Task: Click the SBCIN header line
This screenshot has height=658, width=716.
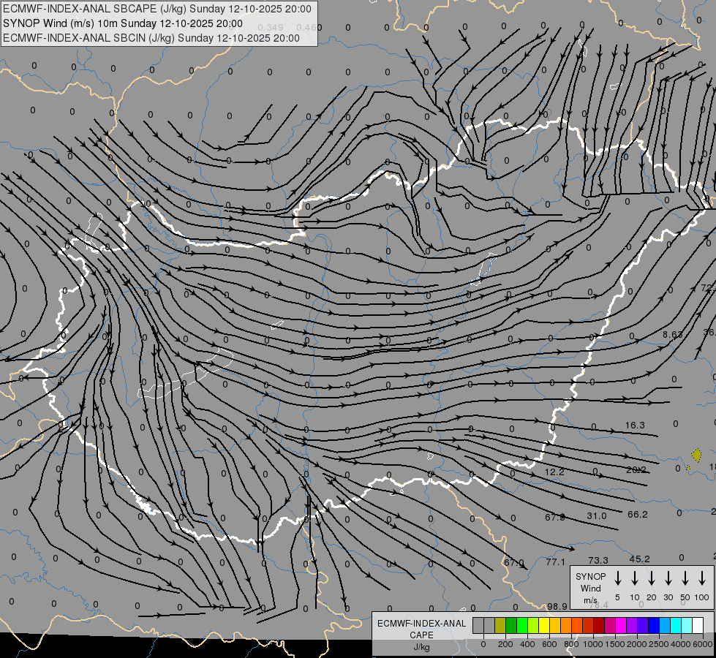Action: point(151,38)
